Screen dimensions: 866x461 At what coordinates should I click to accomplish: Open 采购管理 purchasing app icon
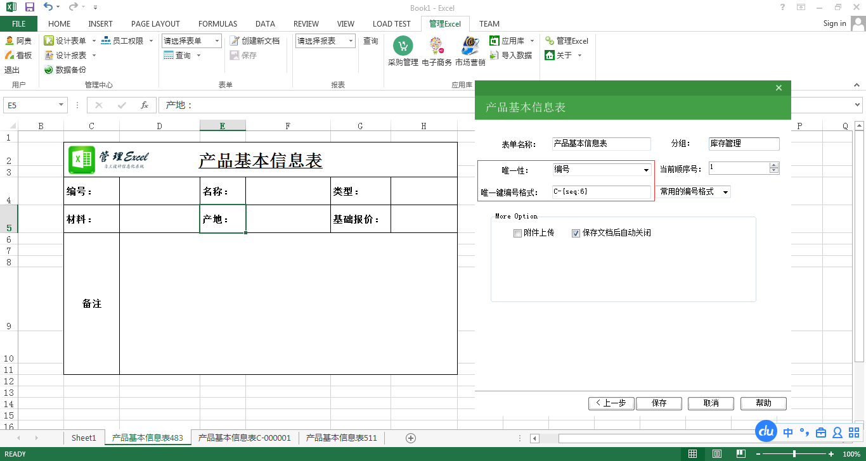[x=403, y=46]
